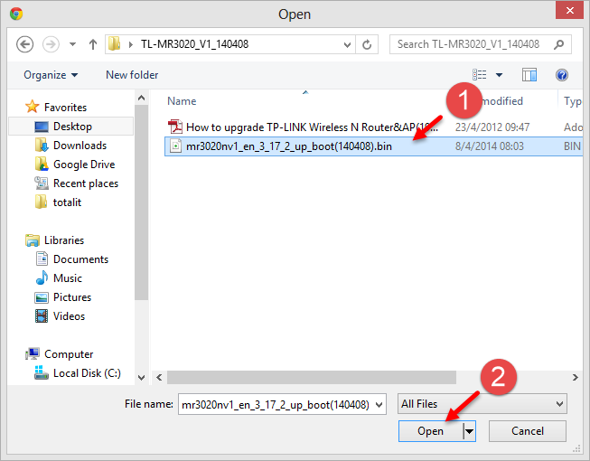This screenshot has height=461, width=590.
Task: Open the totalit folder shortcut
Action: point(67,202)
